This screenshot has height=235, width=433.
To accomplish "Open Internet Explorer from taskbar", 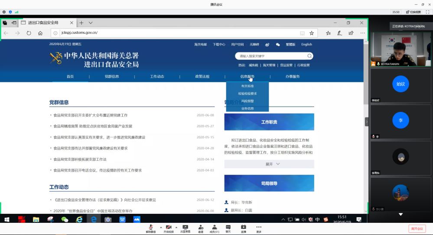I will pyautogui.click(x=79, y=219).
